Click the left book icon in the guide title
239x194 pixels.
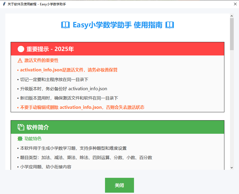[x=65, y=25]
